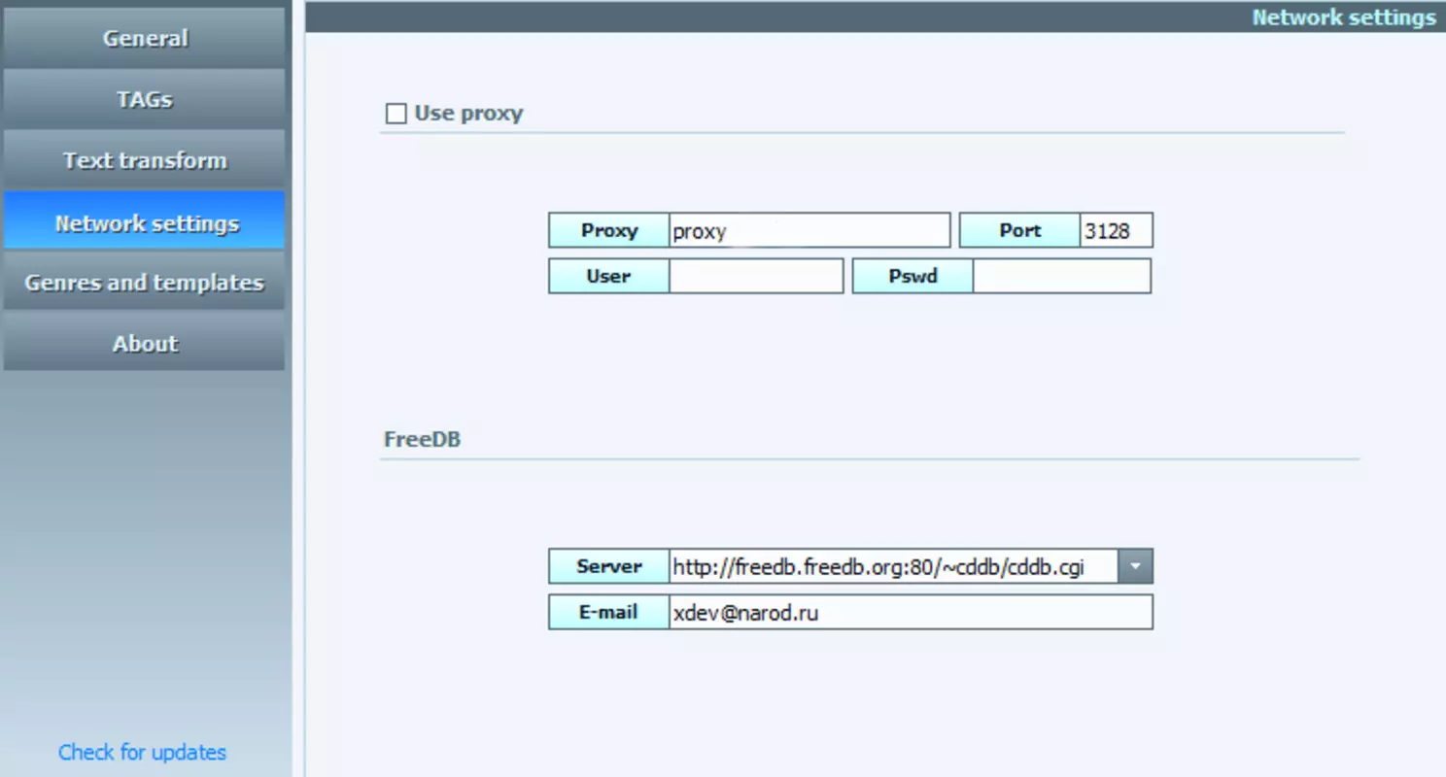Click the Pswd field label
Screen dimensions: 1446x777
[x=912, y=276]
